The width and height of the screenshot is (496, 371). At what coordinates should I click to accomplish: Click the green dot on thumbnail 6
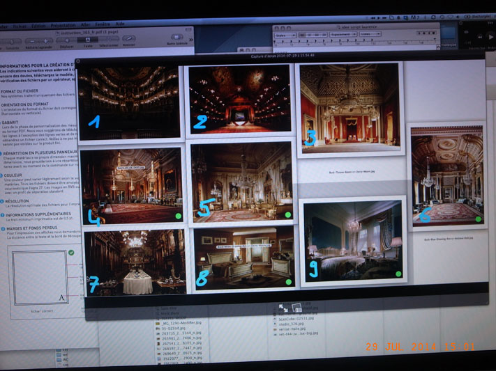pos(479,219)
